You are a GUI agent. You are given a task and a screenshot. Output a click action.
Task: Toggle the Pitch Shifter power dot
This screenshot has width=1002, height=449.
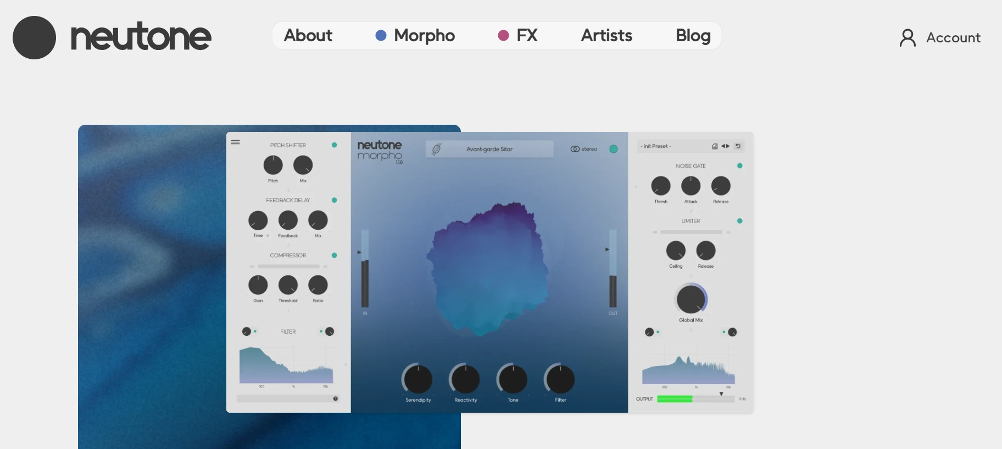[334, 145]
